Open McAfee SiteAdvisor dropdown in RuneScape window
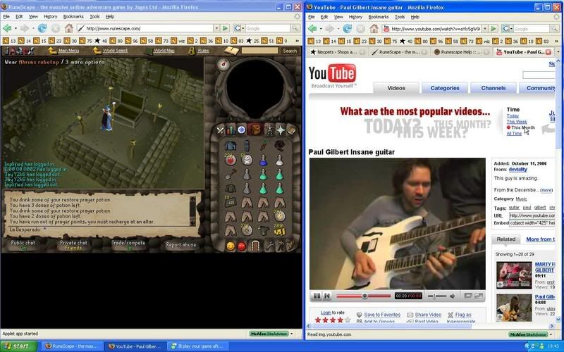 (x=291, y=334)
